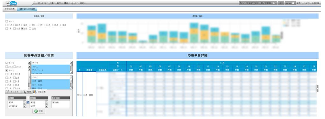Image resolution: width=325 pixels, height=119 pixels.
Task: Click the reload icon beside the dashboard title
Action: coord(274,3)
